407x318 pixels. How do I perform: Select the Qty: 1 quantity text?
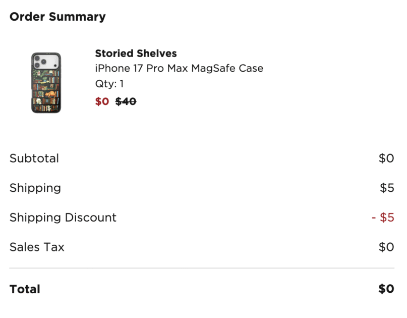click(x=109, y=84)
